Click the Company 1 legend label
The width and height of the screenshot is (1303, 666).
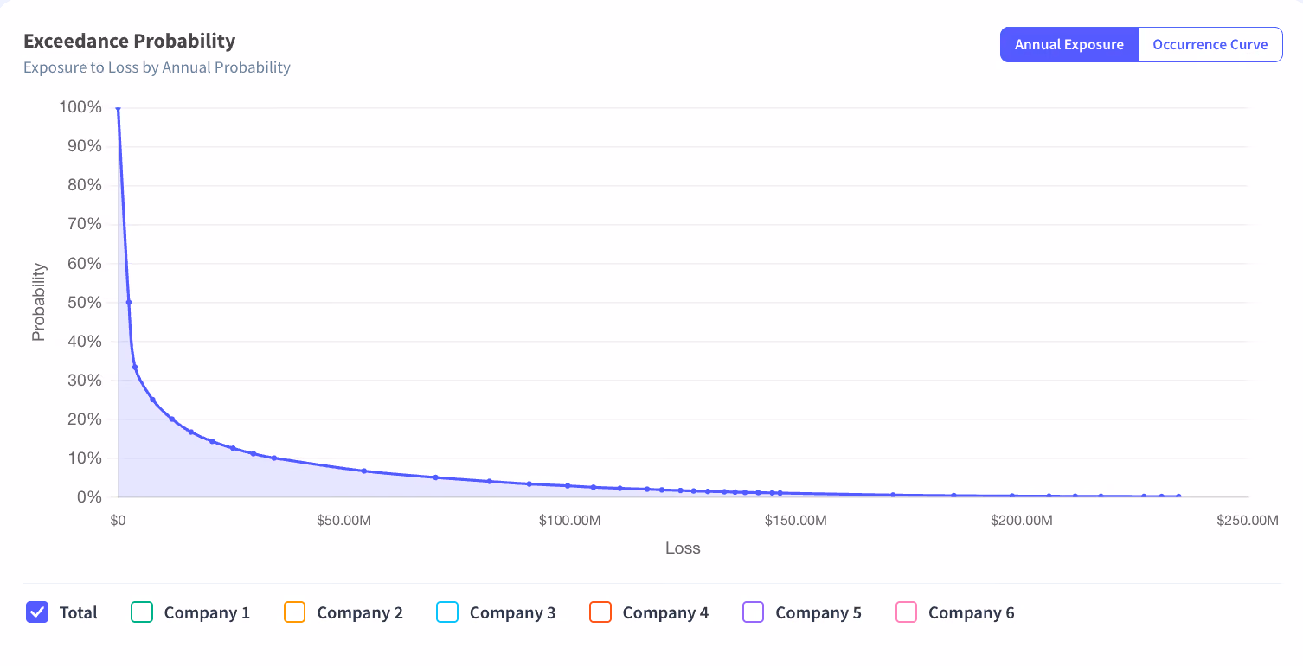point(207,612)
